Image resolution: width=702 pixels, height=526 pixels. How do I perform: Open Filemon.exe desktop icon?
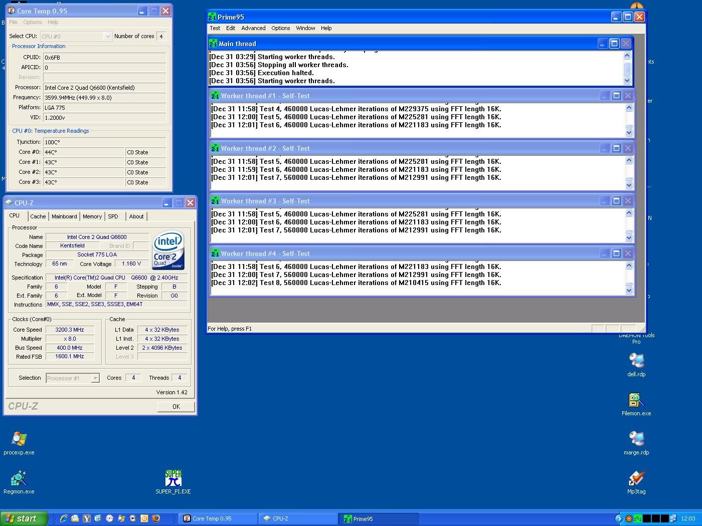[636, 404]
